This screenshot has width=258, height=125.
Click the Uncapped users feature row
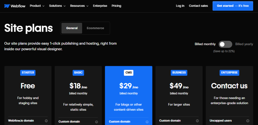(x=229, y=121)
